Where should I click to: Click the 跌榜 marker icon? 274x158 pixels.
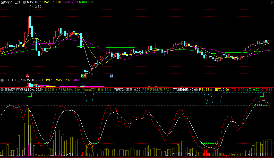[x=84, y=76]
